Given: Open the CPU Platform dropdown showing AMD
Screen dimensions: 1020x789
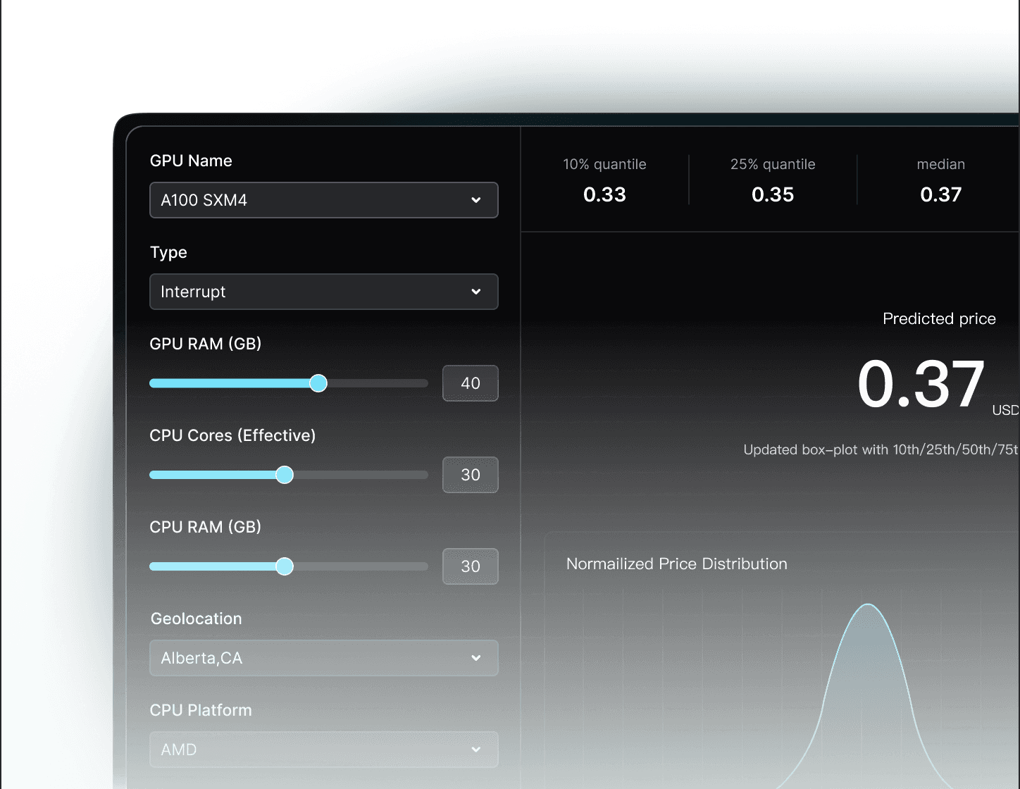Looking at the screenshot, I should pyautogui.click(x=324, y=750).
